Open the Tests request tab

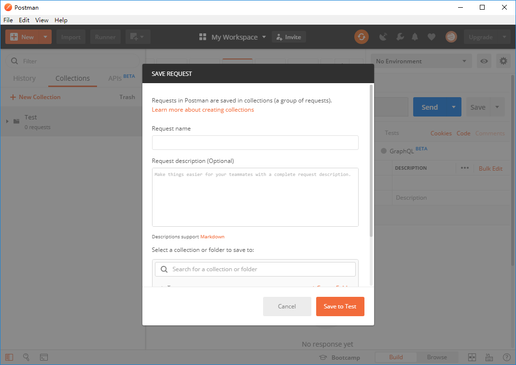(391, 133)
